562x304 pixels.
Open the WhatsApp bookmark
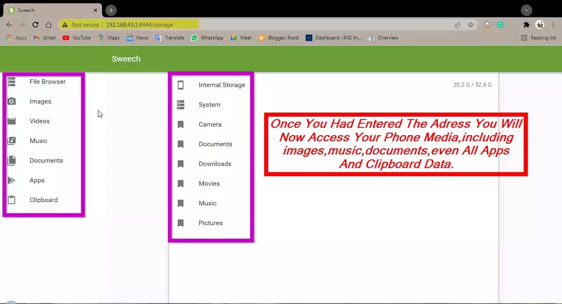point(207,38)
